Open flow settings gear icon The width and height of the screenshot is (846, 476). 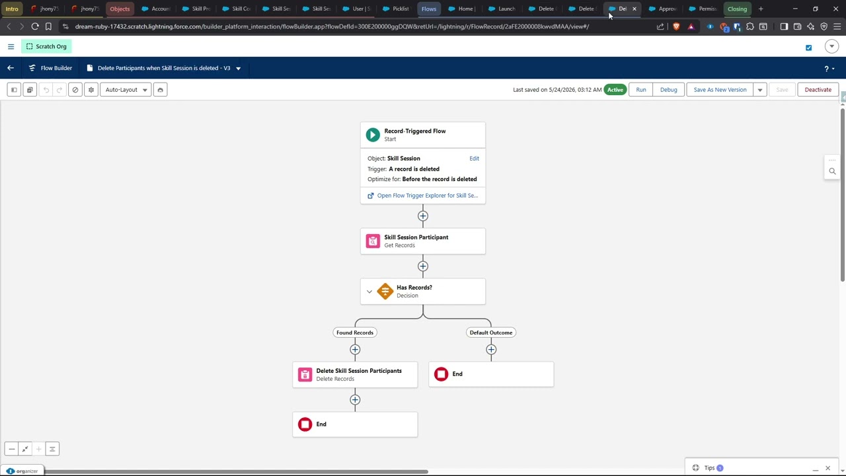tap(91, 90)
